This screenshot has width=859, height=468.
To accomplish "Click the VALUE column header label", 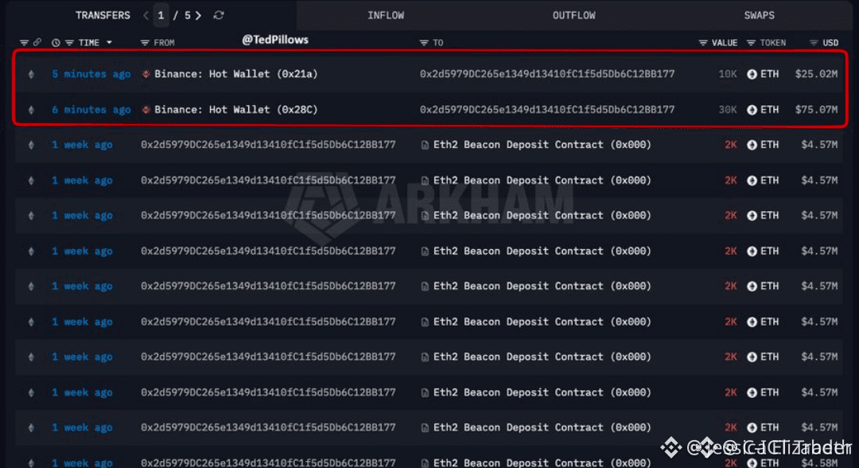I will coord(725,43).
